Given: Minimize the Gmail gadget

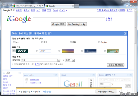Looking at the screenshot, I should pos(94,75).
